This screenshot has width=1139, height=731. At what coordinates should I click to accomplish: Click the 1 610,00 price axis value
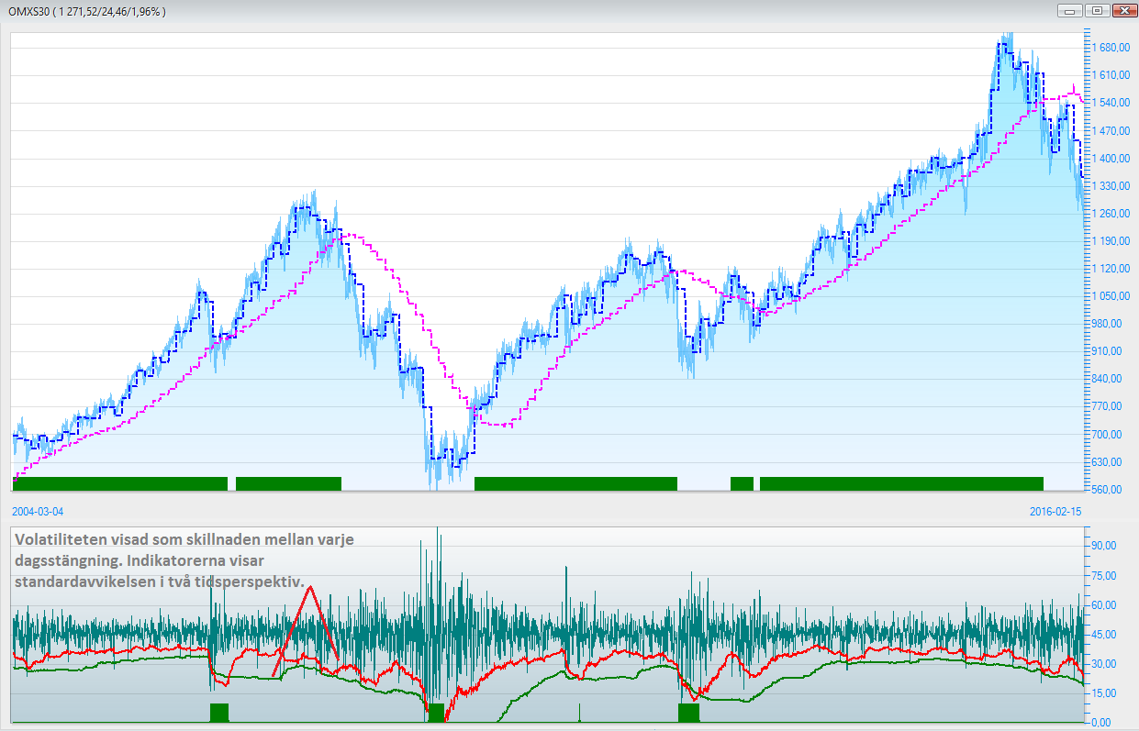(1109, 75)
